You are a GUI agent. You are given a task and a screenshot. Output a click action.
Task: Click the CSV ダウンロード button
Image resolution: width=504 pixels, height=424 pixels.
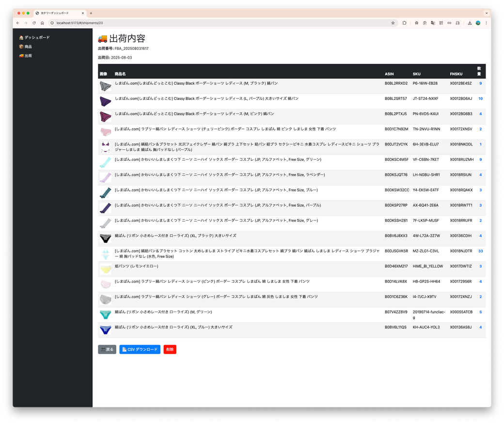(x=140, y=349)
